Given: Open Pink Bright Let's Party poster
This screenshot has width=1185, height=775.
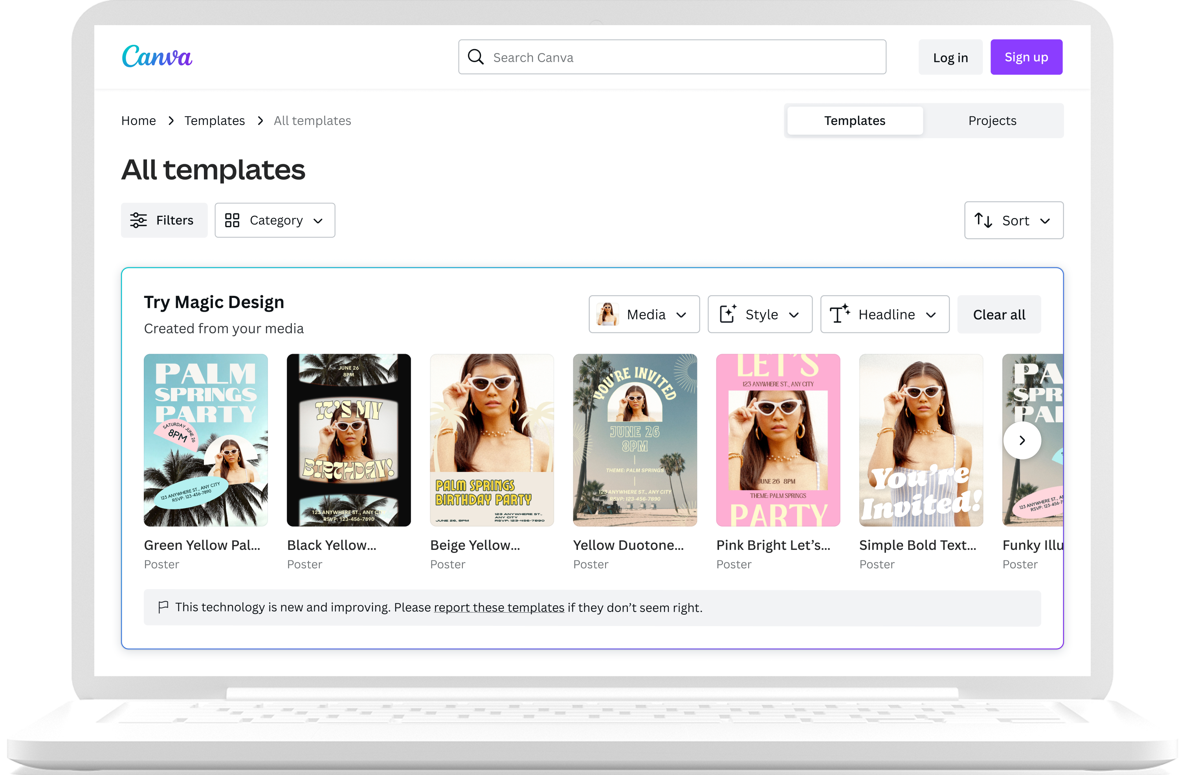Looking at the screenshot, I should click(778, 440).
